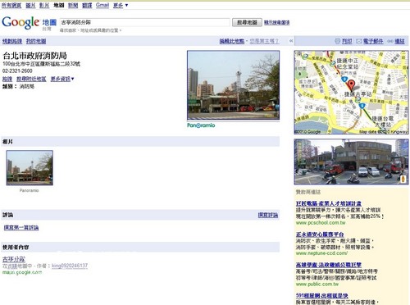Viewport: 410px width, 305px height.
Task: Click the 您是業主嗎？ link
Action: [264, 41]
